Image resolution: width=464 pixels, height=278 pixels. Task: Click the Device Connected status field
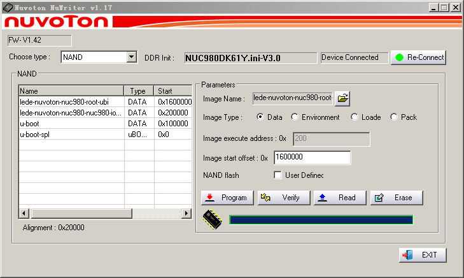[x=355, y=57]
